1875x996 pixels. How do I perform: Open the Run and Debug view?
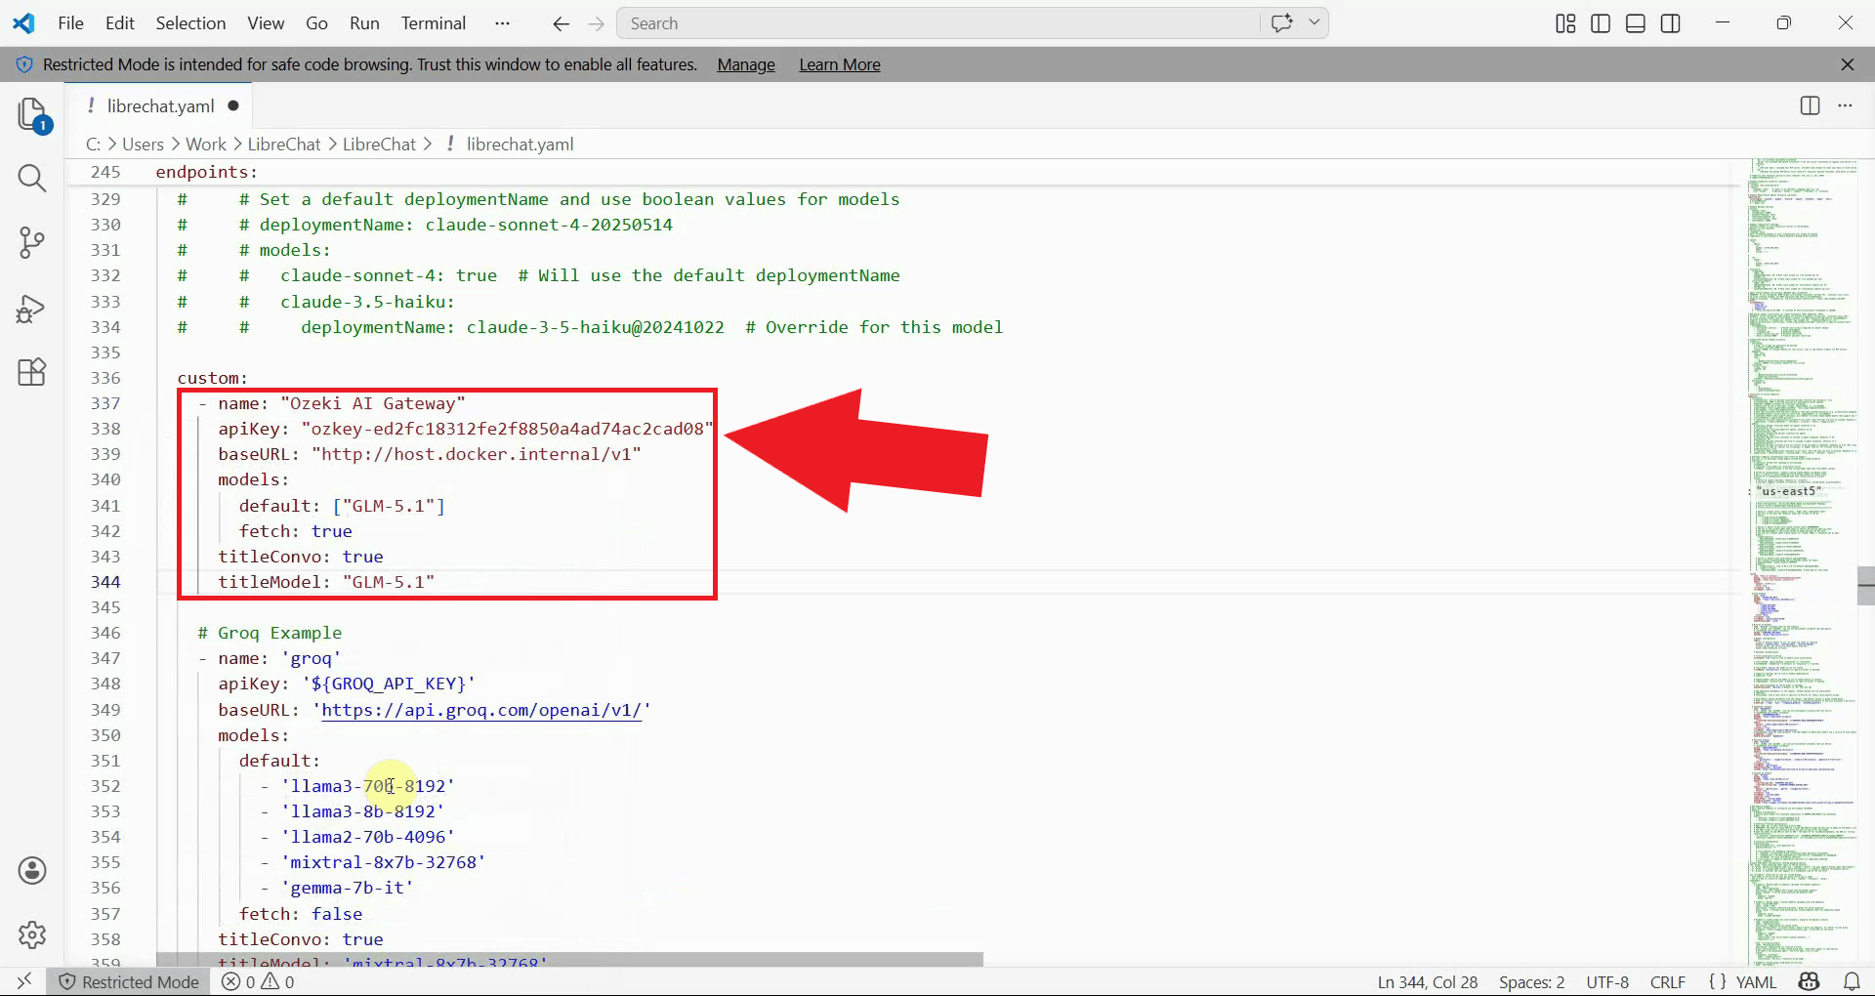click(x=32, y=309)
